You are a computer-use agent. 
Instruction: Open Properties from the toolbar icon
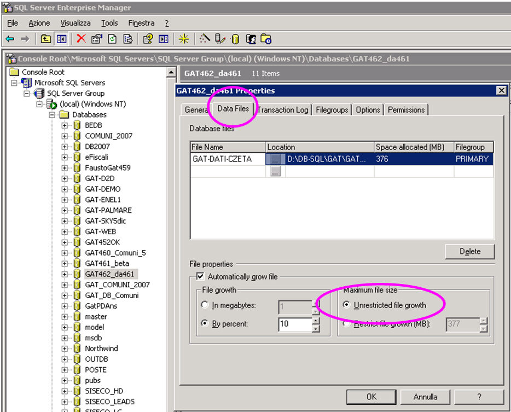(x=96, y=39)
